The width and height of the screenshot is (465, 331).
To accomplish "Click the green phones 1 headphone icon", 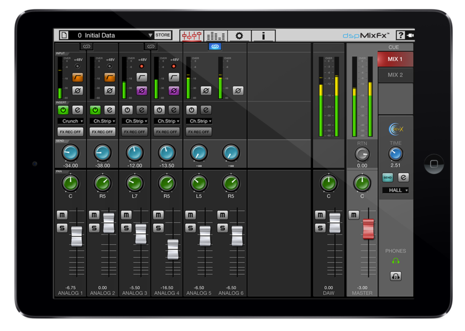I will pyautogui.click(x=395, y=261).
